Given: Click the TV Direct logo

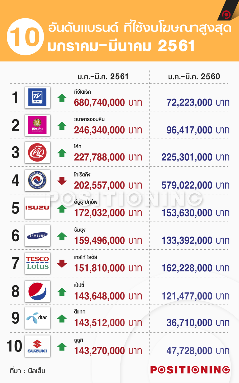Looking at the screenshot, I should coord(37,98).
